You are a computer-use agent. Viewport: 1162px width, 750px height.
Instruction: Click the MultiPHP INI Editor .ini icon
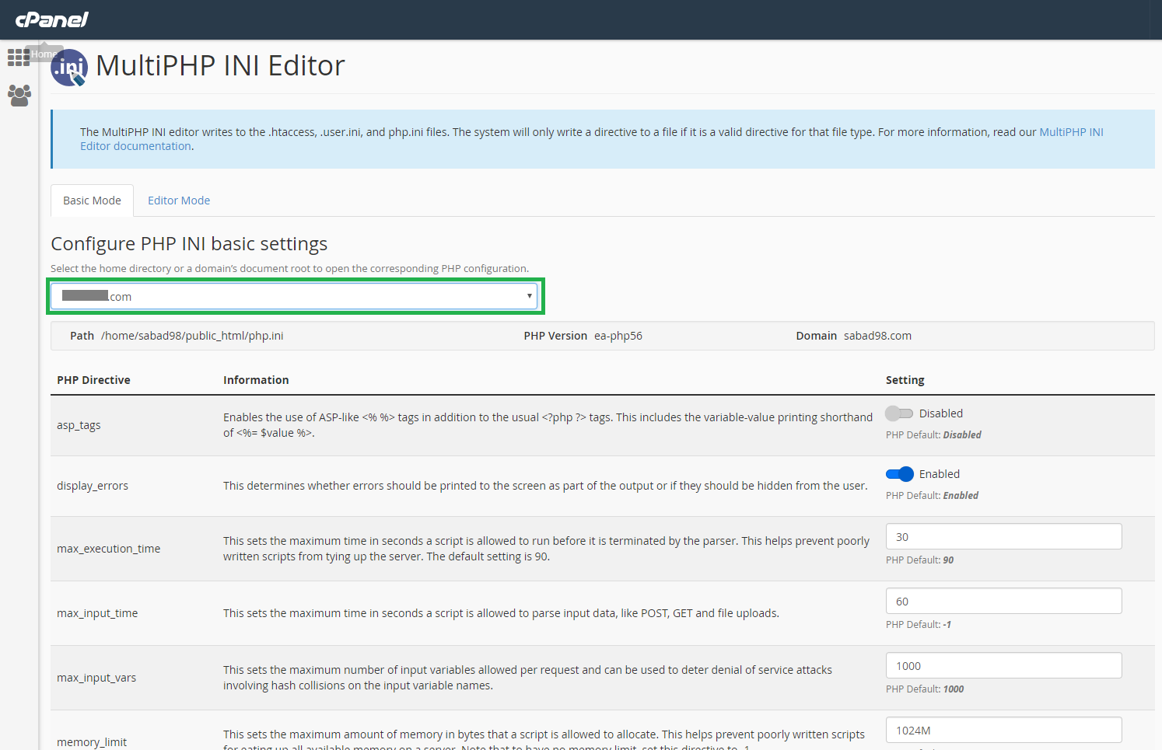(x=69, y=68)
